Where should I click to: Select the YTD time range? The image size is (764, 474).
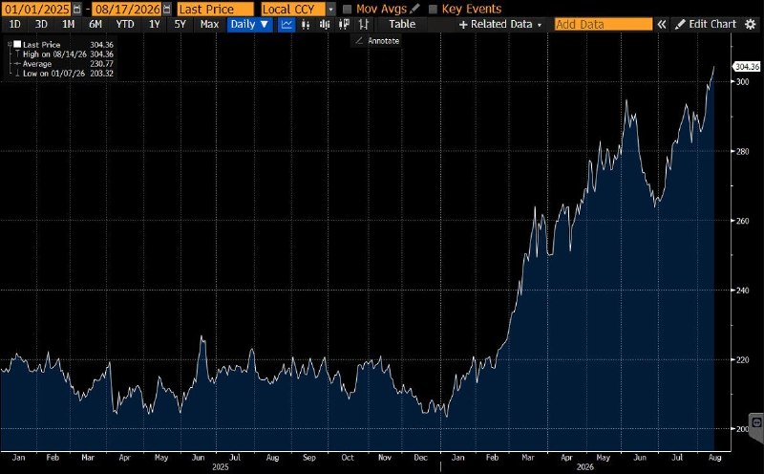[x=125, y=25]
